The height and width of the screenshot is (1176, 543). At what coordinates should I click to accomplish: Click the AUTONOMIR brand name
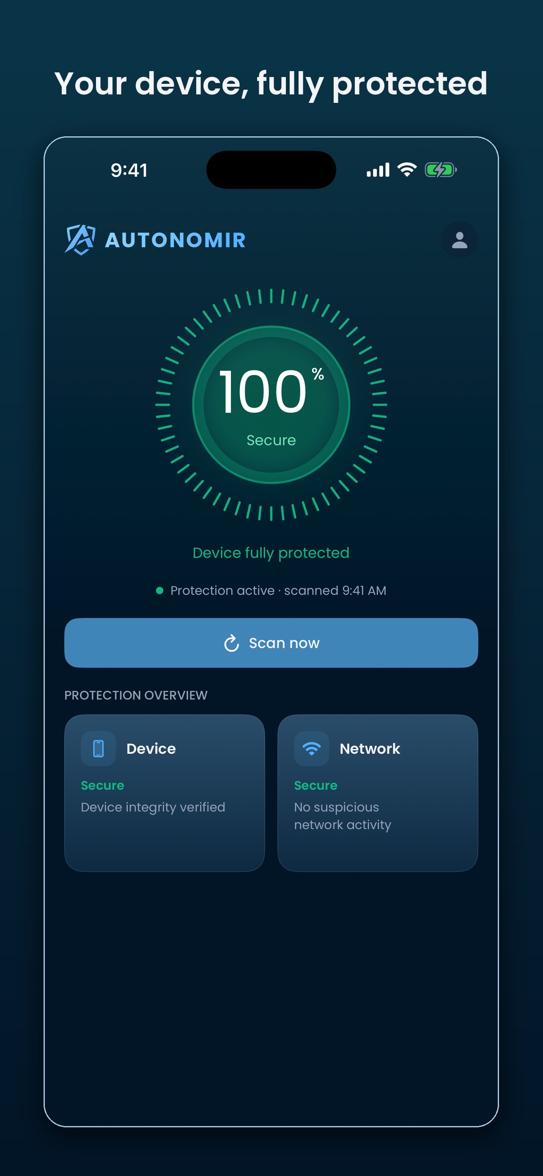[176, 240]
